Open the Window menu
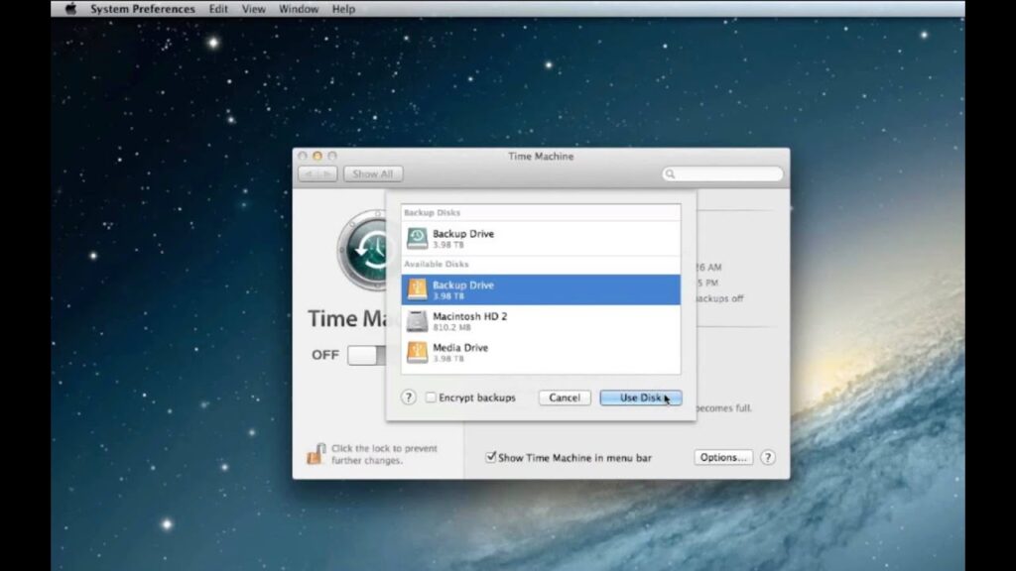Screen dimensions: 1016x571 (x=301, y=9)
